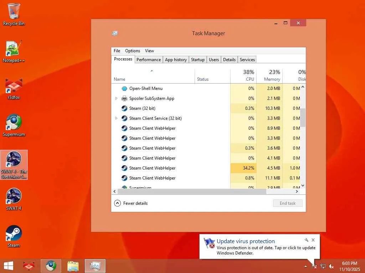Switch to the Performance tab
The image size is (365, 273).
(x=149, y=60)
